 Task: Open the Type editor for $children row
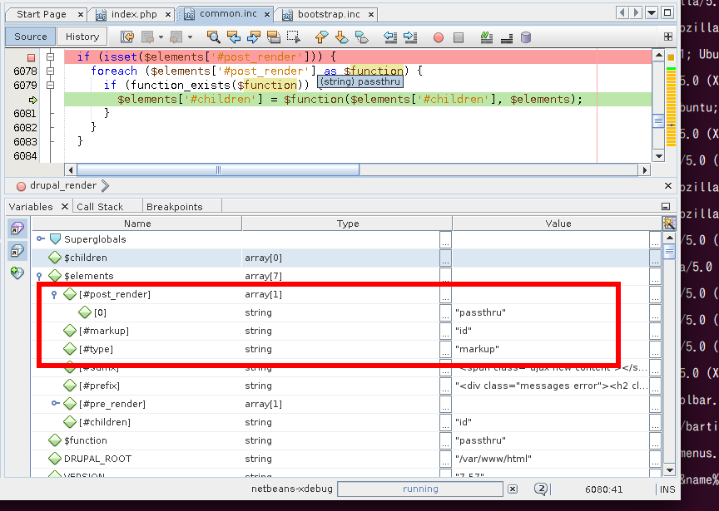point(445,258)
